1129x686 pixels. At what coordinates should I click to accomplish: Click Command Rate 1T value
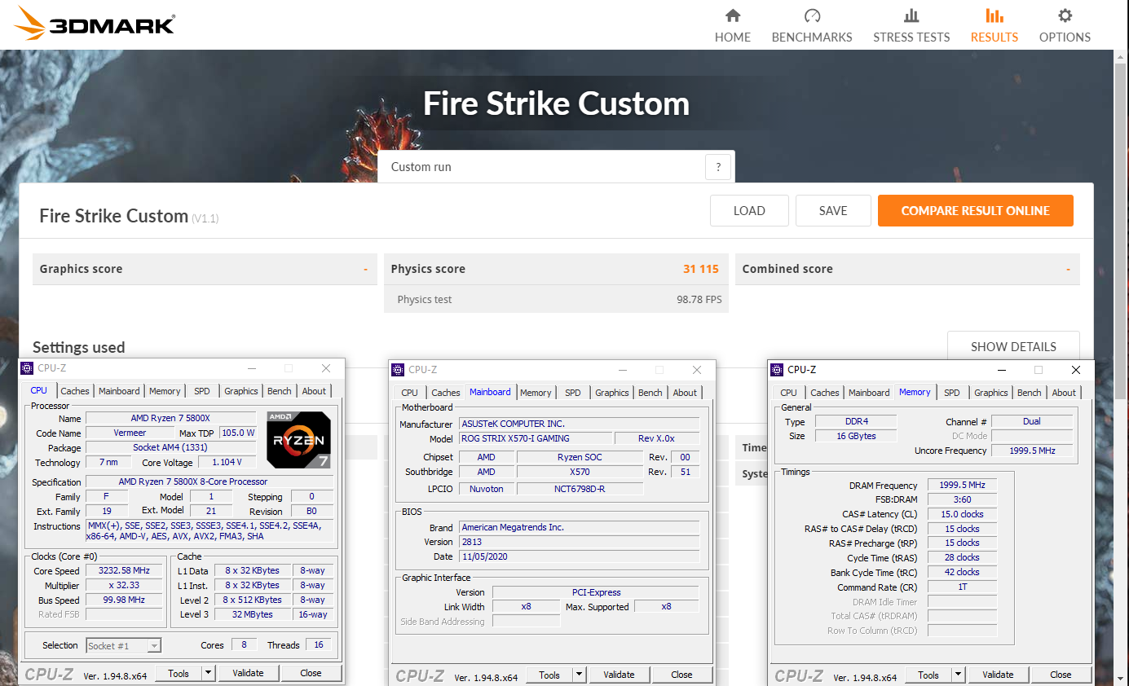coord(963,587)
